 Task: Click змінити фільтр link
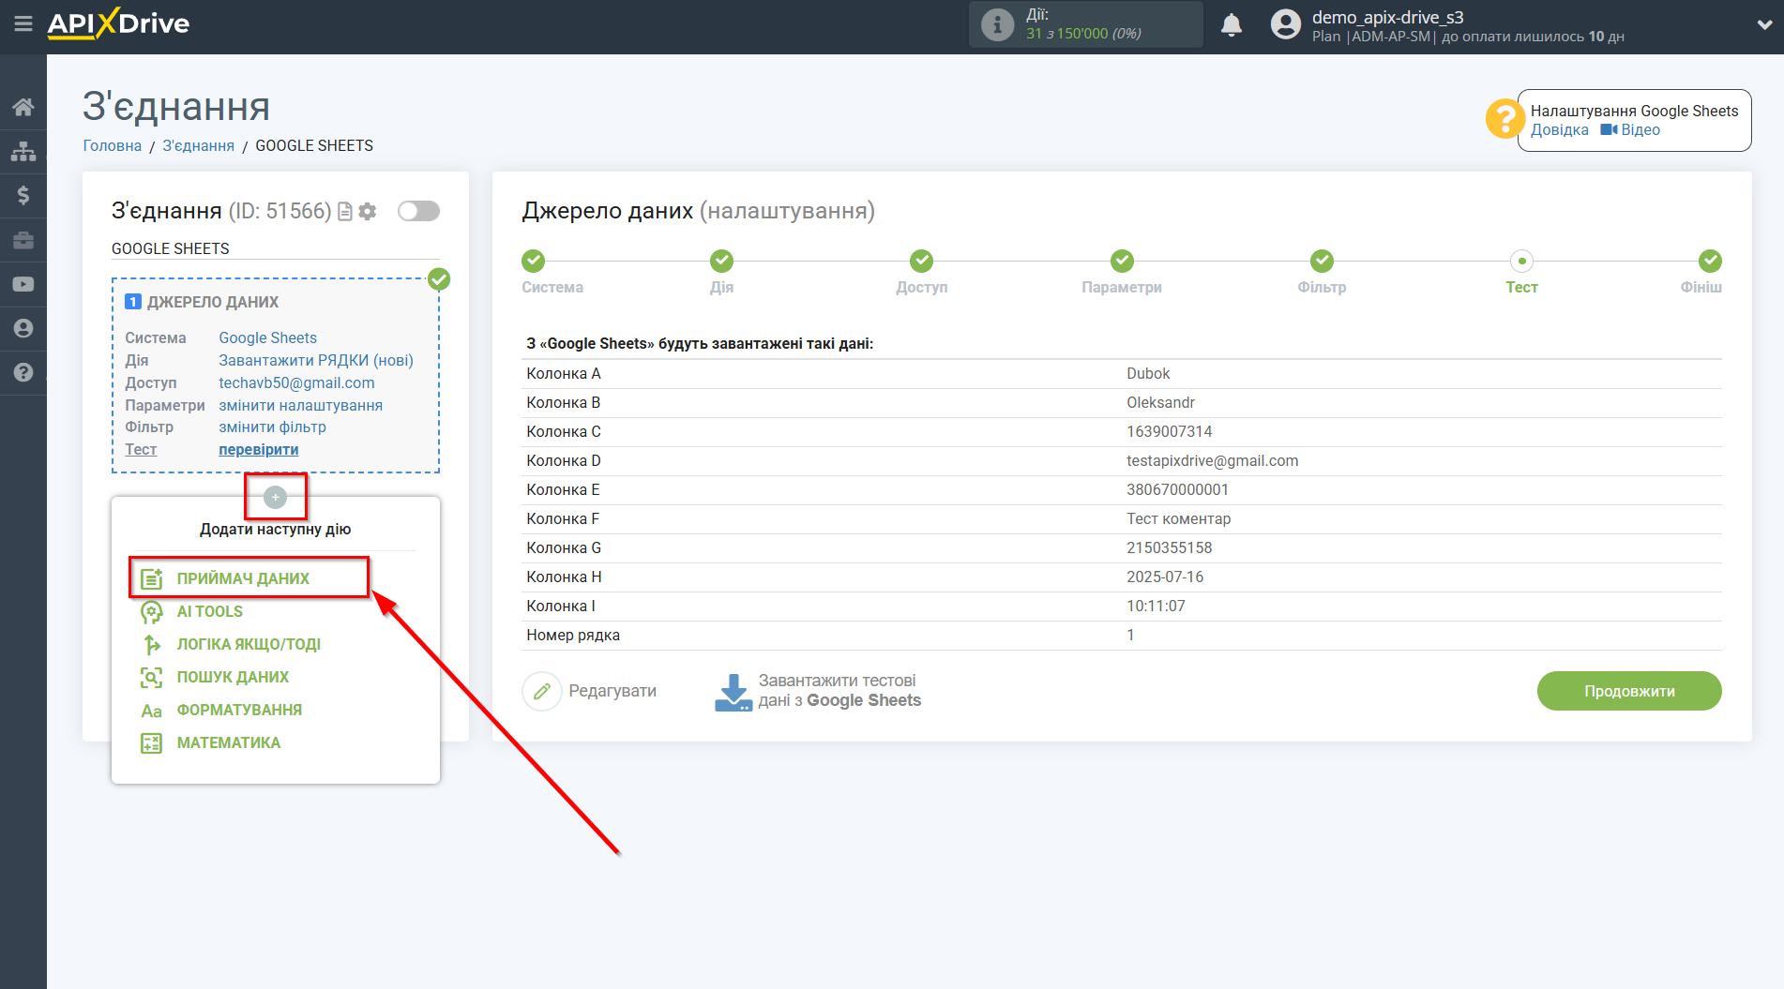click(272, 427)
